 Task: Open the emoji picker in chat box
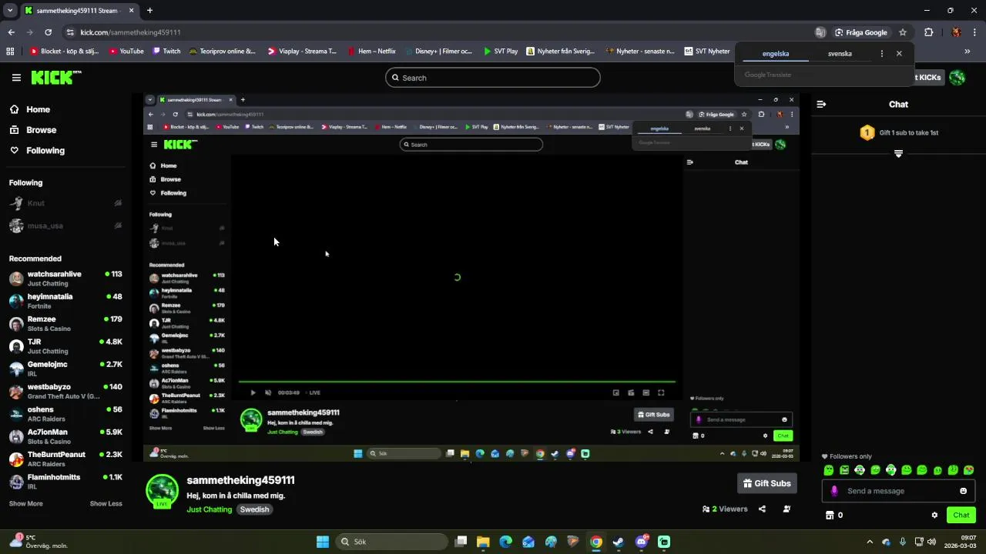tap(963, 491)
